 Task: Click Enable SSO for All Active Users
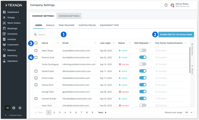(x=176, y=34)
